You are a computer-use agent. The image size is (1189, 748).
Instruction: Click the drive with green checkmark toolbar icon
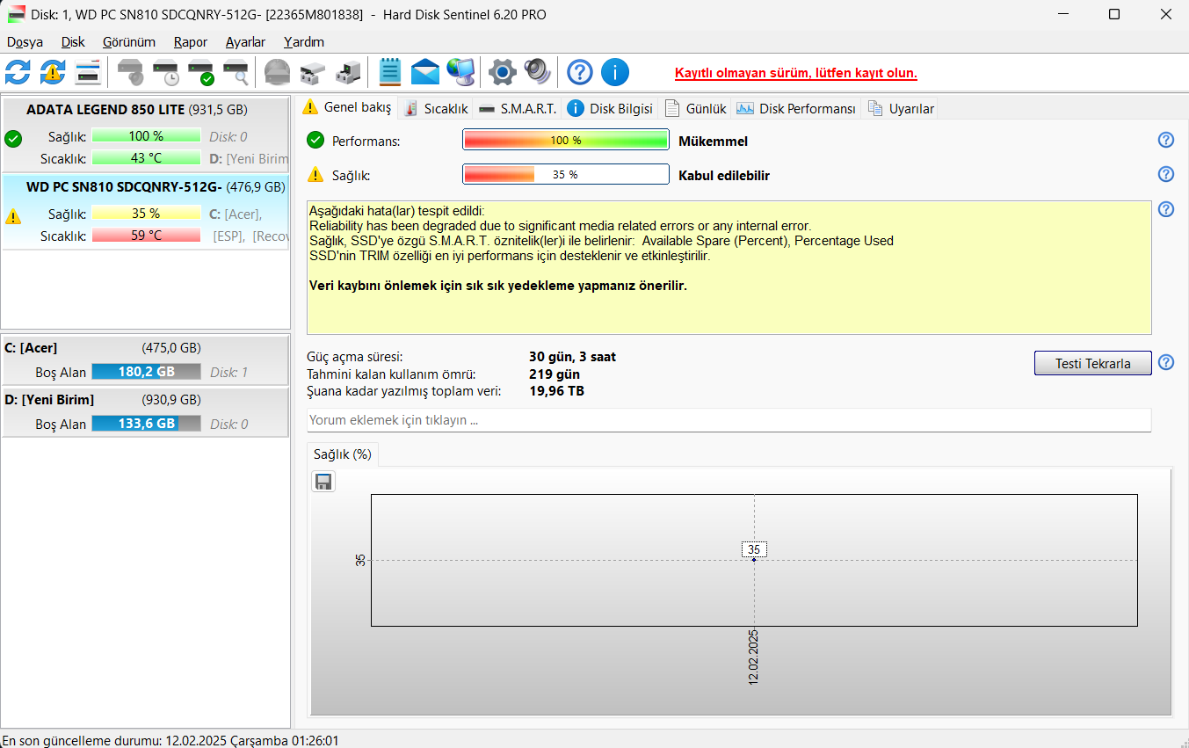click(x=201, y=72)
